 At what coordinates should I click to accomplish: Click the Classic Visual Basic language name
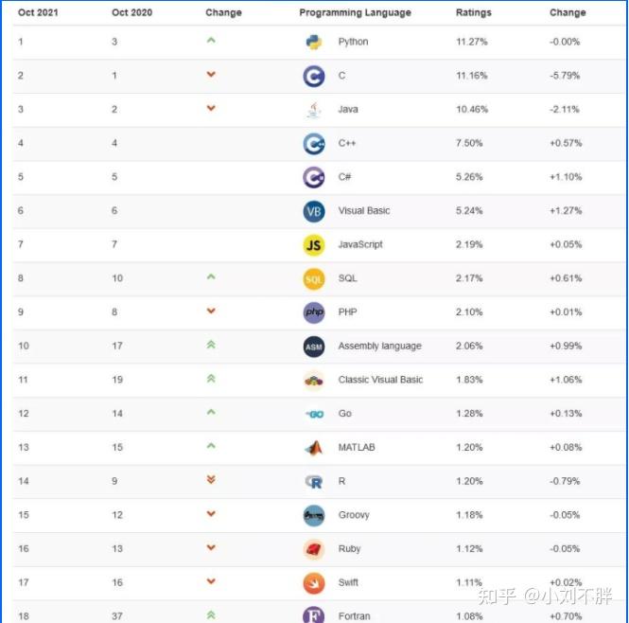pyautogui.click(x=380, y=380)
